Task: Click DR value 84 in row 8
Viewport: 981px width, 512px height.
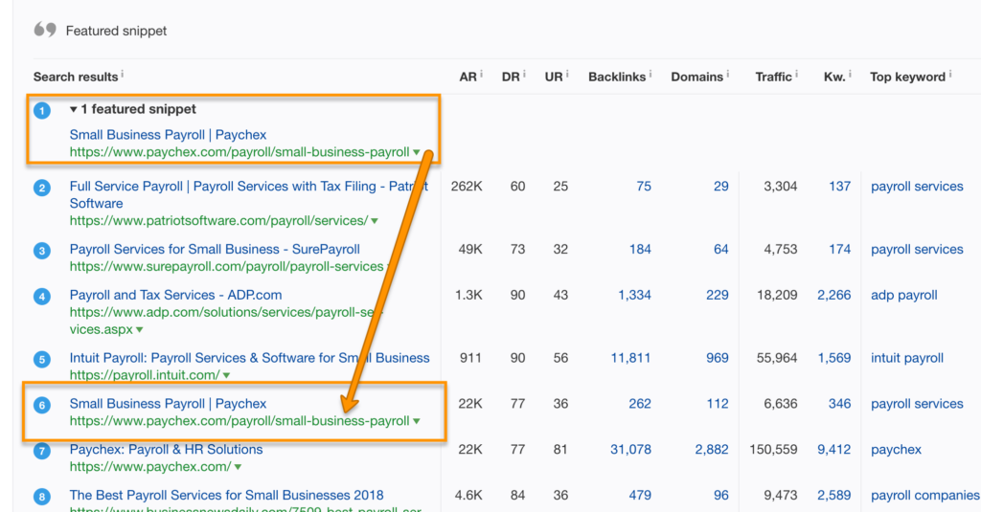Action: (517, 495)
